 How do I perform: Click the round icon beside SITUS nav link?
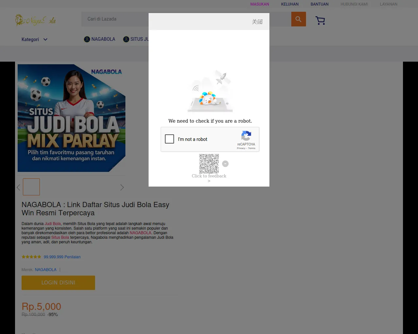pos(126,39)
